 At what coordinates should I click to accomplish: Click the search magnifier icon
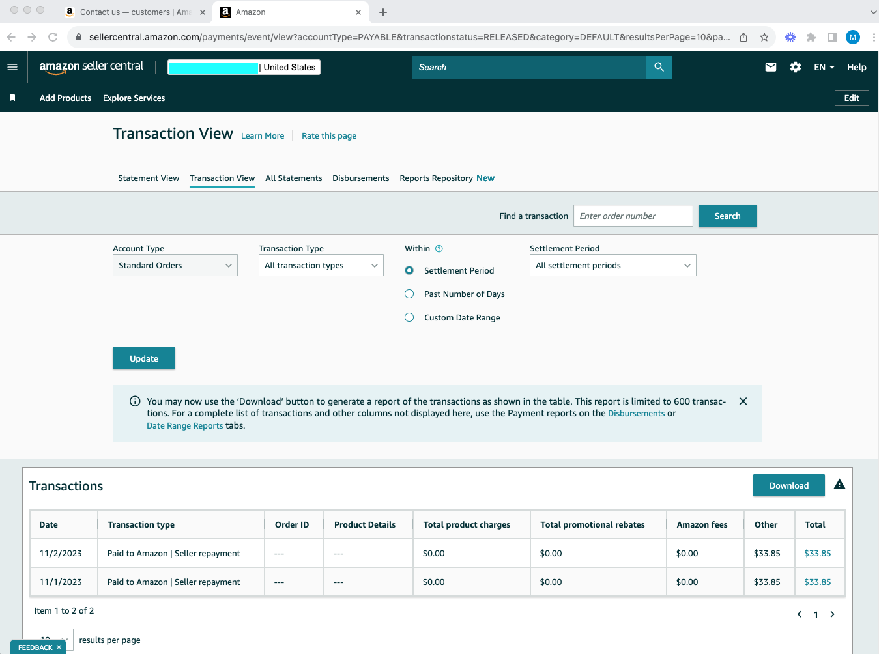659,67
